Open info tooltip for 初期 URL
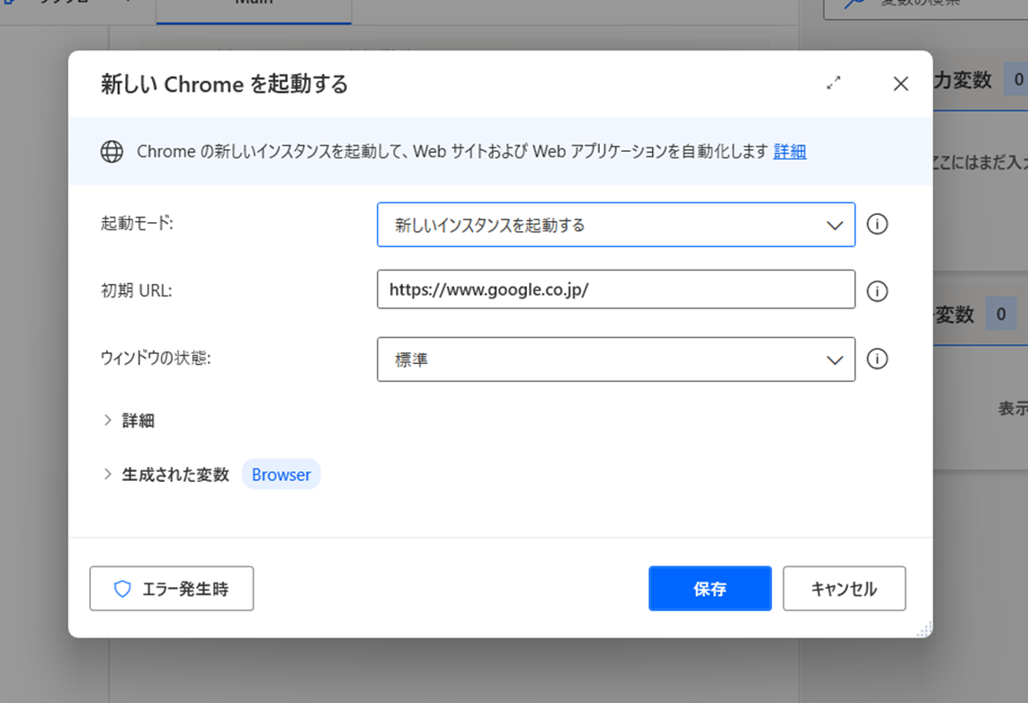This screenshot has height=703, width=1028. click(877, 291)
